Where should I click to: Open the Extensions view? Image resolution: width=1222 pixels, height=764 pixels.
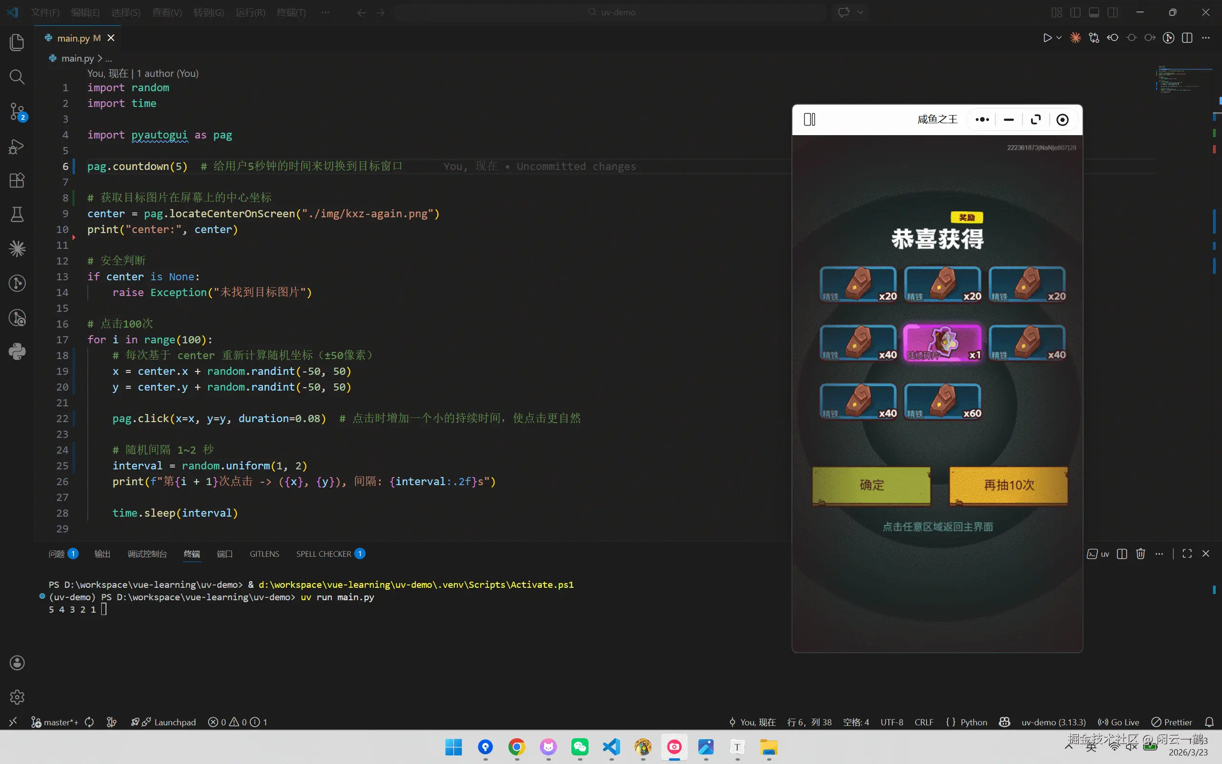[x=17, y=180]
